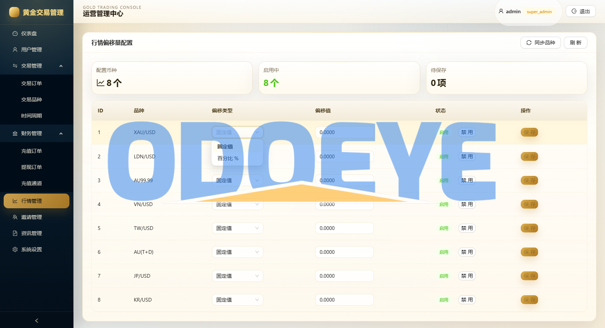This screenshot has height=328, width=605.
Task: Collapse the sidebar with the bottom left arrow
Action: (37, 320)
